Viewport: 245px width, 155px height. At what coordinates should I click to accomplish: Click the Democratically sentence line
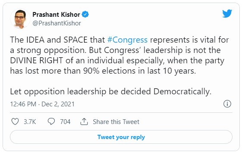111,92
